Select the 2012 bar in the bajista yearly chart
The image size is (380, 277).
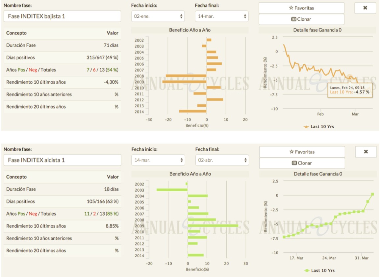[x=215, y=99]
